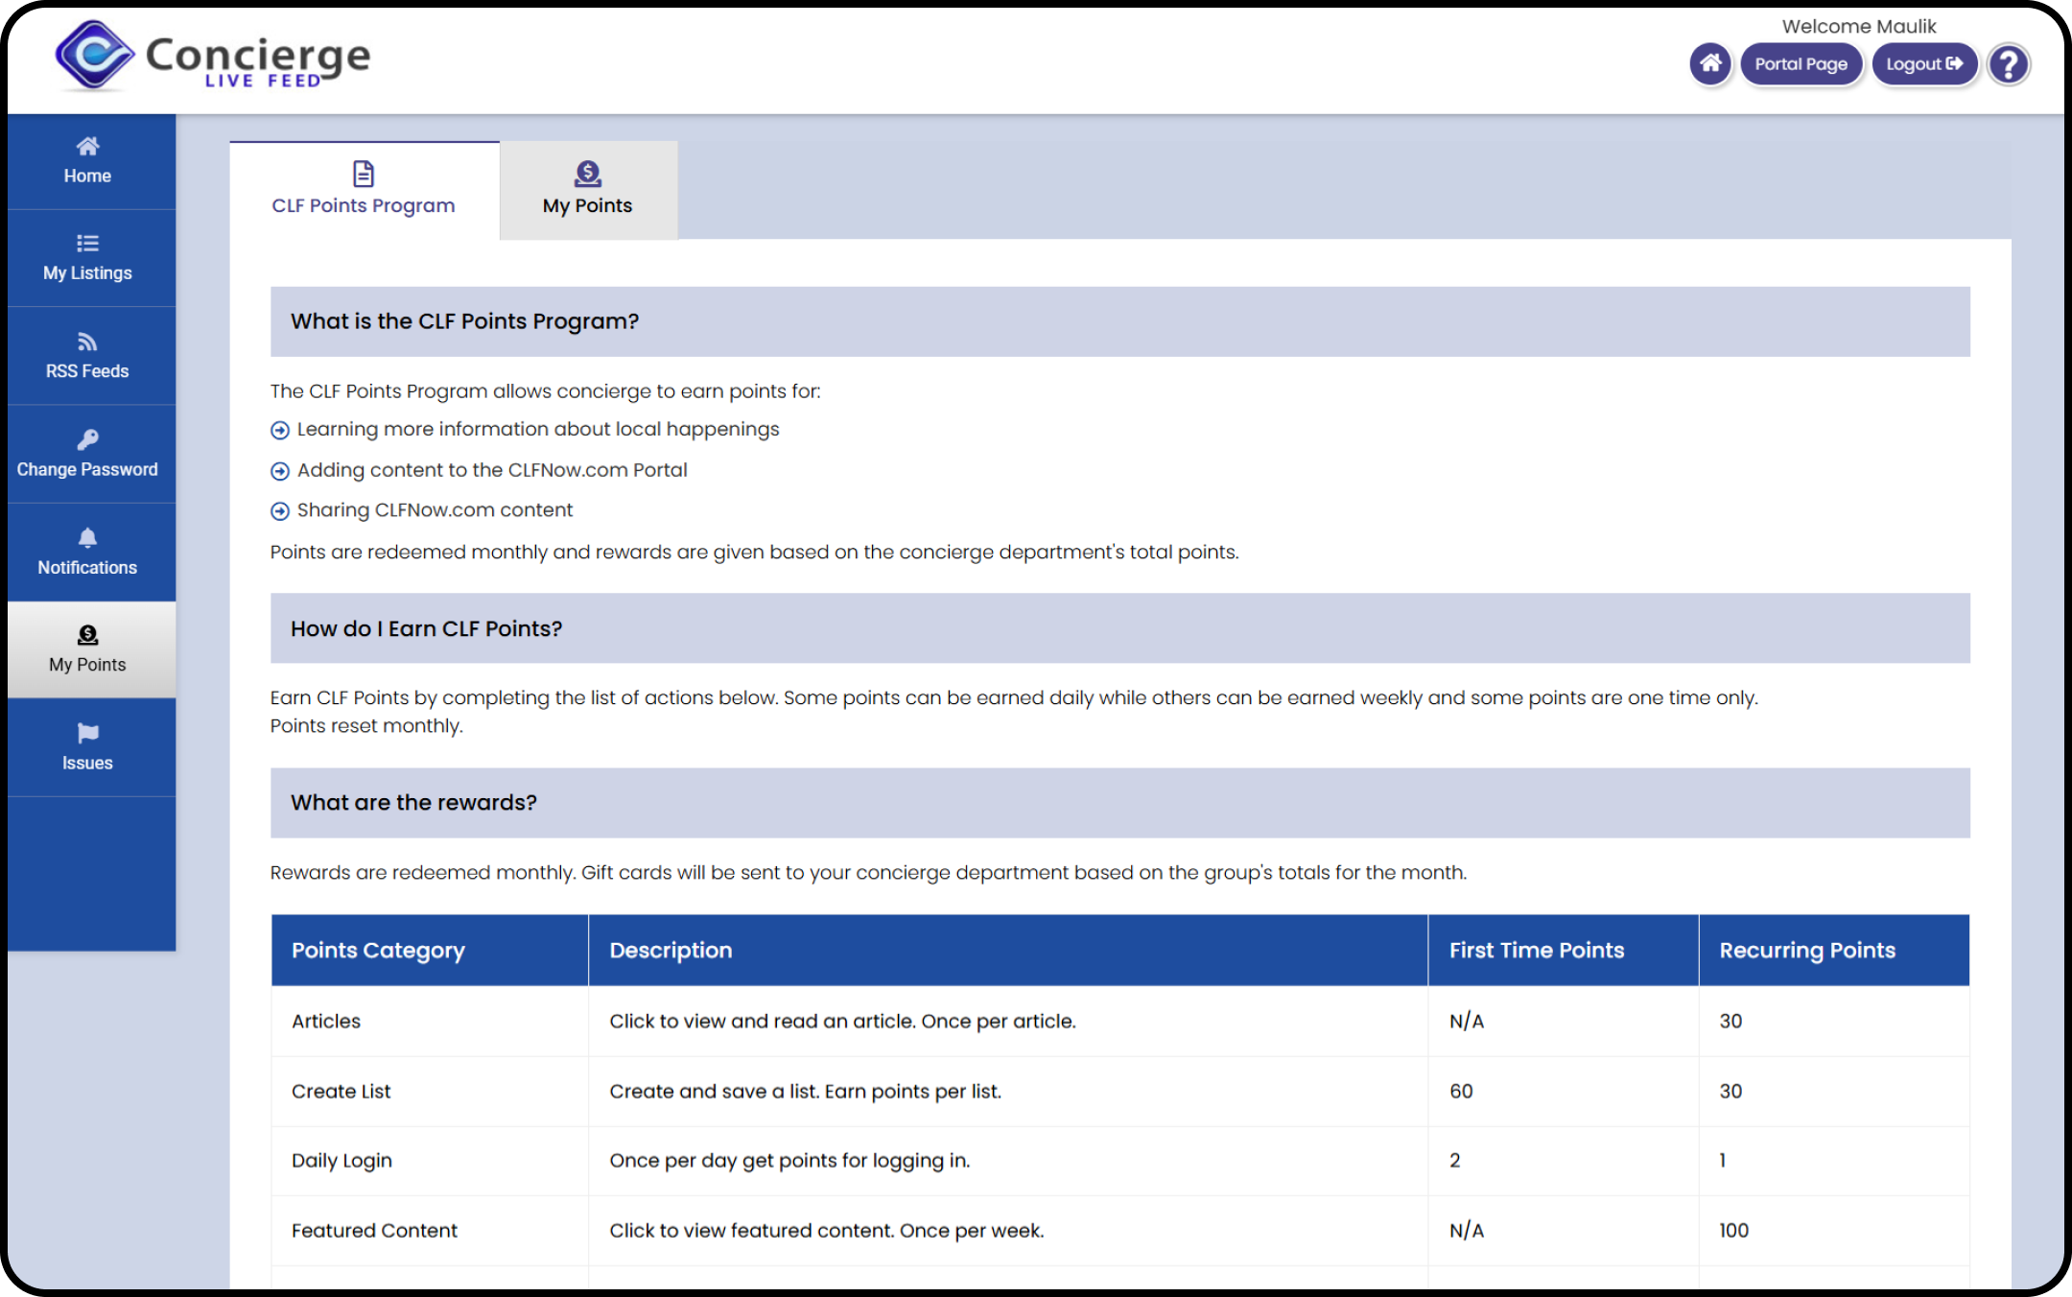The height and width of the screenshot is (1297, 2072).
Task: Click the N/A first time points for Articles
Action: [1466, 1021]
